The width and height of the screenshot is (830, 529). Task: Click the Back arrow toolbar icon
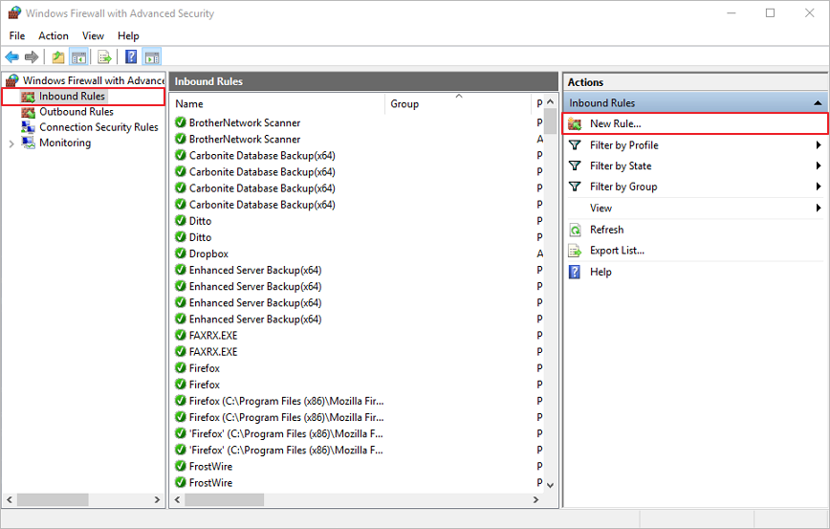pos(12,57)
